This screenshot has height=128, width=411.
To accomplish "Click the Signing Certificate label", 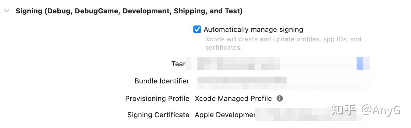I will 158,115.
